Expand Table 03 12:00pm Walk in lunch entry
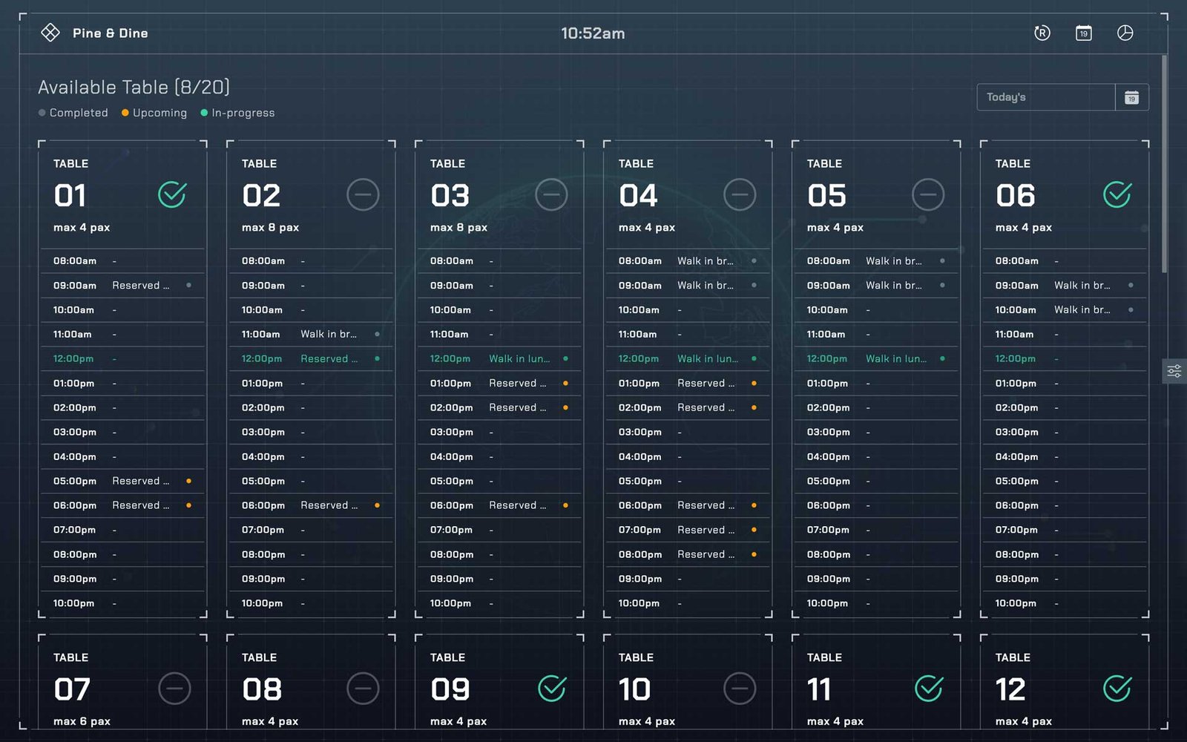Image resolution: width=1187 pixels, height=742 pixels. click(519, 359)
